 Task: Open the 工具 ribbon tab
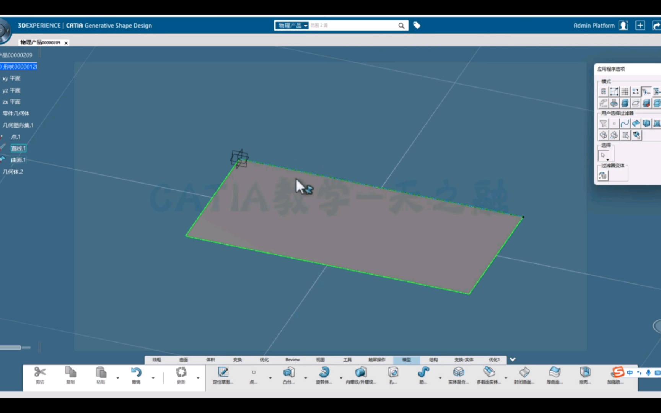(x=347, y=360)
